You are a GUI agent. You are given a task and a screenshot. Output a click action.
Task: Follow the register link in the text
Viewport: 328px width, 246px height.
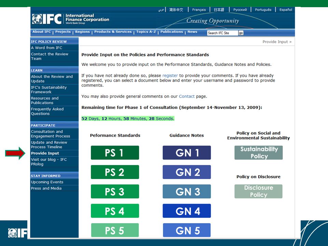click(x=170, y=76)
